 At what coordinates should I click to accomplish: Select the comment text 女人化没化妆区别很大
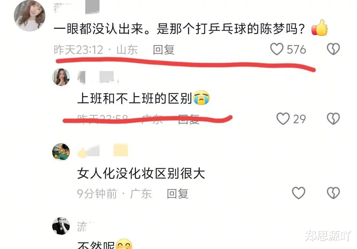coord(141,173)
